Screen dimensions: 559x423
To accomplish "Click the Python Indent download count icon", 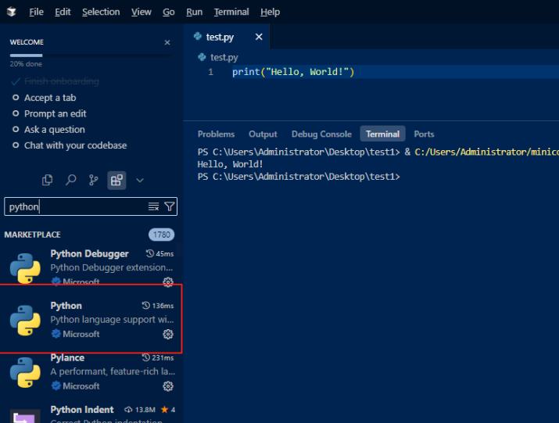I will (128, 410).
